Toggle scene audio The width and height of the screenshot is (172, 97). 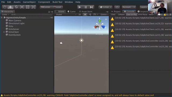point(90,15)
